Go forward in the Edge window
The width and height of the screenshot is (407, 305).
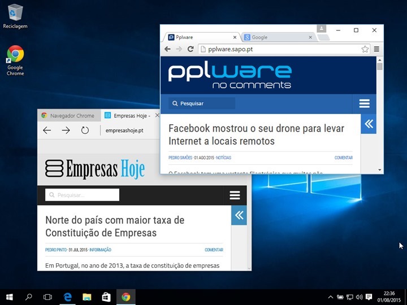point(66,130)
